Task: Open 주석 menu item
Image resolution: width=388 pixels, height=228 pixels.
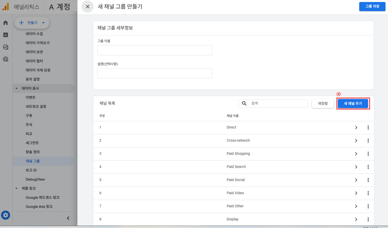Action: pos(29,125)
